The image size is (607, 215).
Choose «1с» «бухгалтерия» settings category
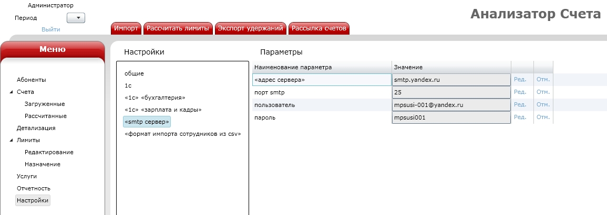tap(155, 98)
